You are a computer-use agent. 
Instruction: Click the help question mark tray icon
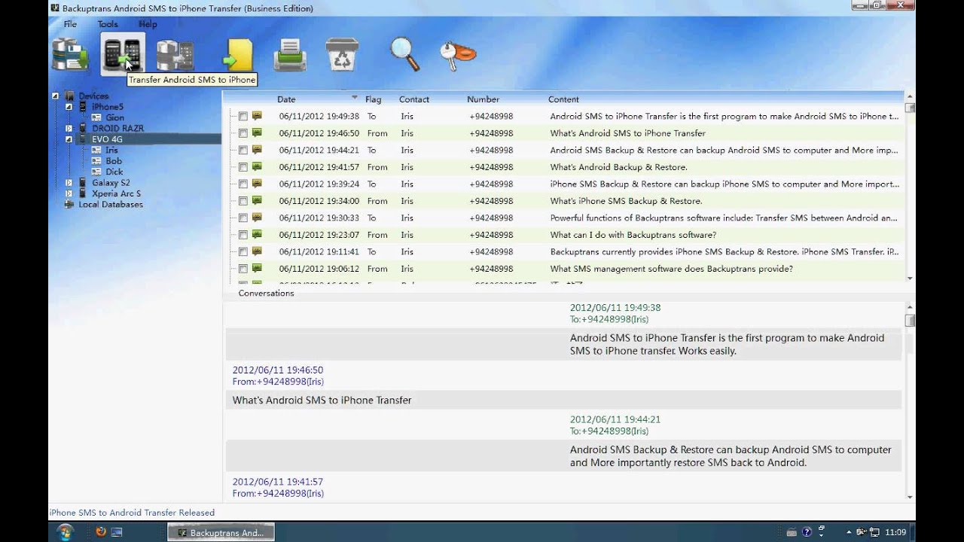(807, 532)
